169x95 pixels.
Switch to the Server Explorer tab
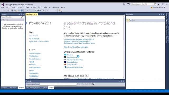click(13, 88)
